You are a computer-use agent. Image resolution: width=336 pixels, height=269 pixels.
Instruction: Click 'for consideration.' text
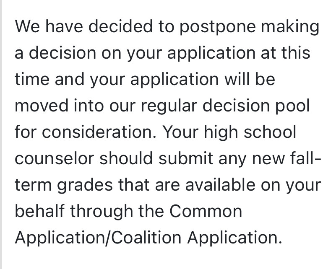[x=86, y=132]
